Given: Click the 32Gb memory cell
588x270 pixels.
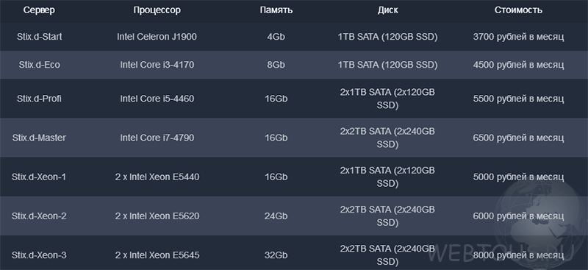Looking at the screenshot, I should click(276, 255).
